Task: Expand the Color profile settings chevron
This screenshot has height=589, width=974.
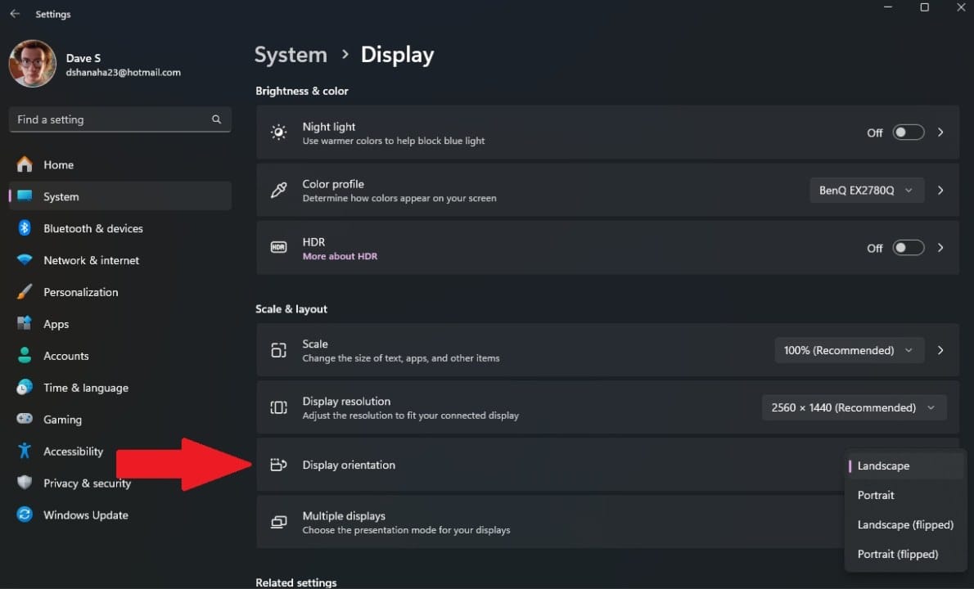Action: click(x=940, y=190)
